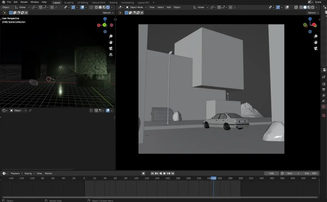This screenshot has height=202, width=327.
Task: Toggle X-ray mode in the right viewport header
Action: [x=296, y=7]
